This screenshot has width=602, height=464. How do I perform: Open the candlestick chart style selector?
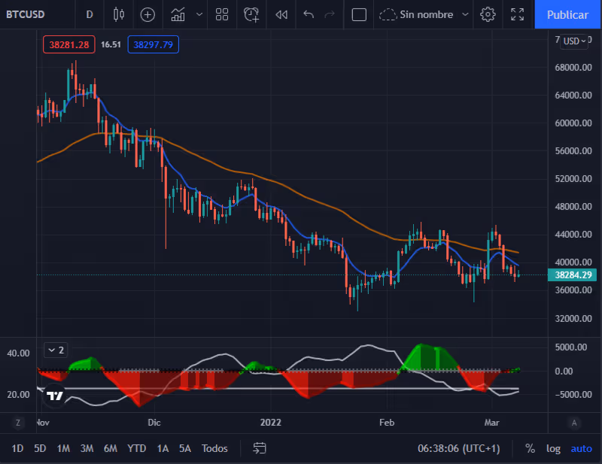pos(119,14)
